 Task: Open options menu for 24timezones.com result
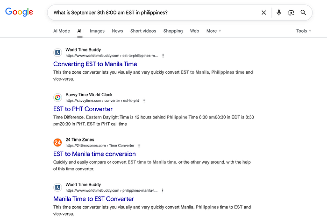coord(139,146)
